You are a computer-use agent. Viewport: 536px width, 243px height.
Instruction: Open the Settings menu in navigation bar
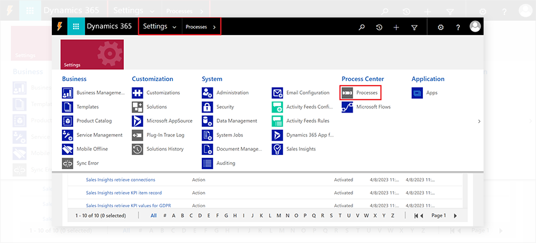coord(155,26)
